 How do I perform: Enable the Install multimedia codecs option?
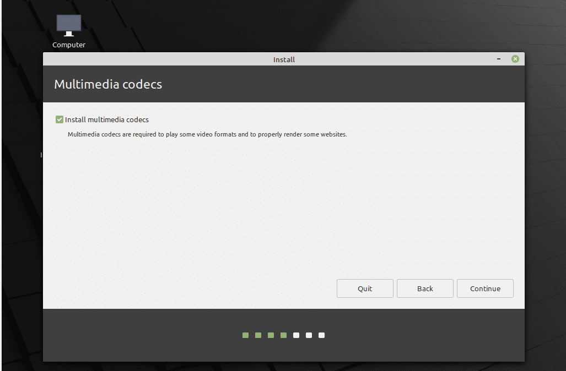(x=59, y=119)
